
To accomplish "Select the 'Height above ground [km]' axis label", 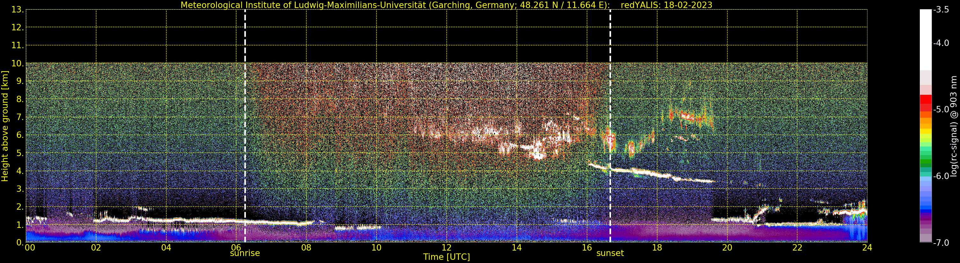I will coord(5,126).
